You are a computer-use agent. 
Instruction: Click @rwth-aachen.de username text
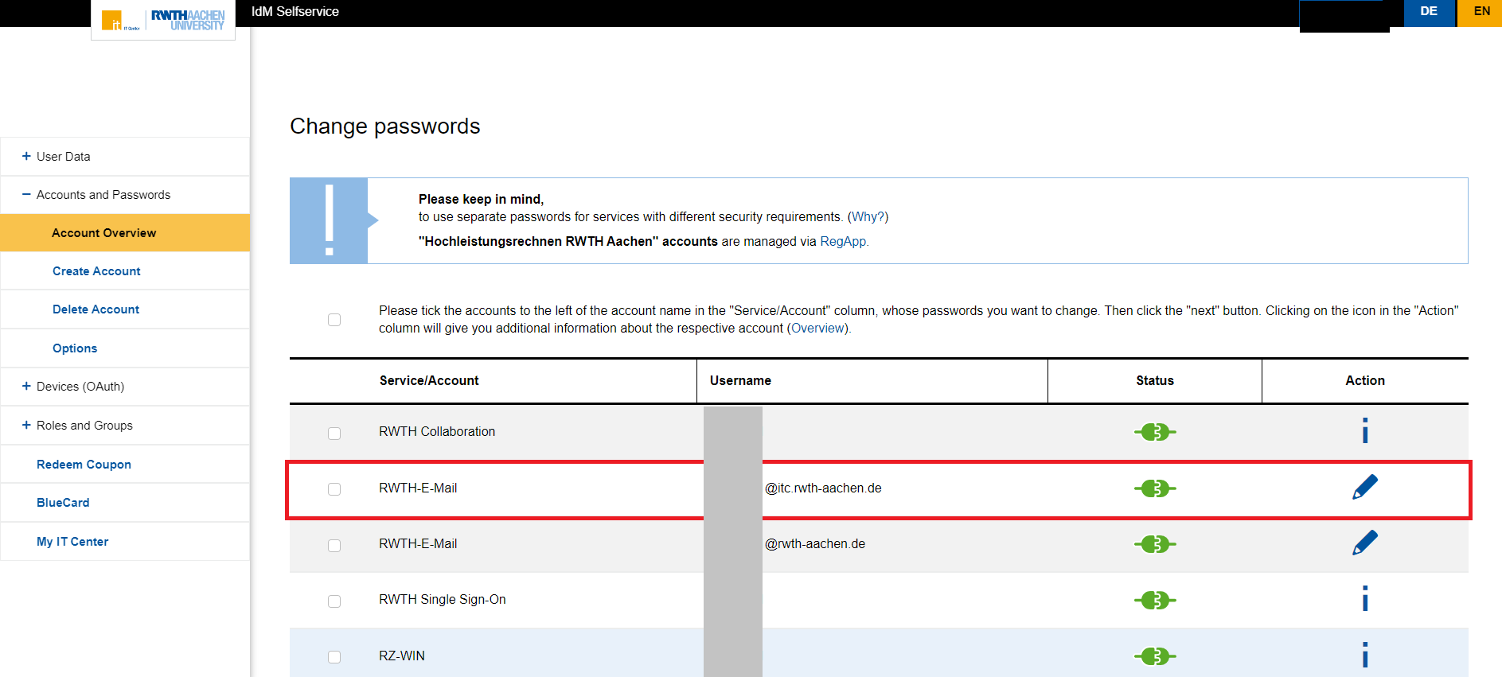pyautogui.click(x=815, y=543)
